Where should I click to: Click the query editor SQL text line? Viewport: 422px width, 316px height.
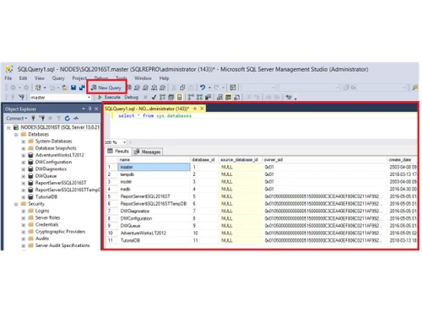tap(154, 115)
